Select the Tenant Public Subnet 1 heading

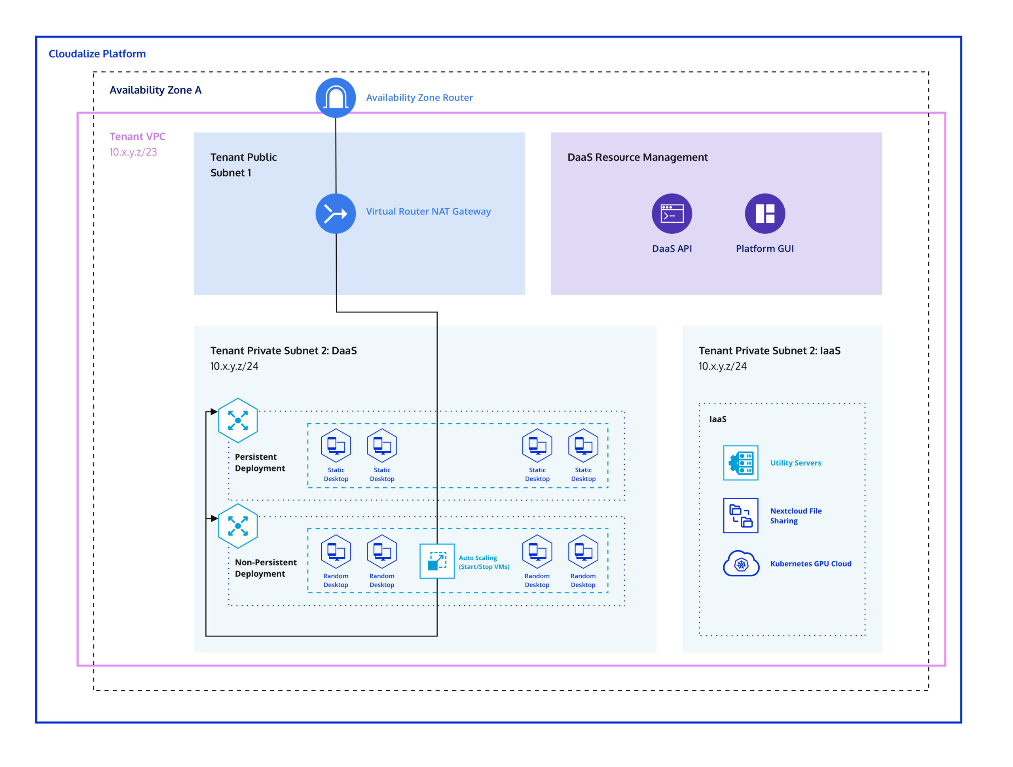pyautogui.click(x=244, y=165)
